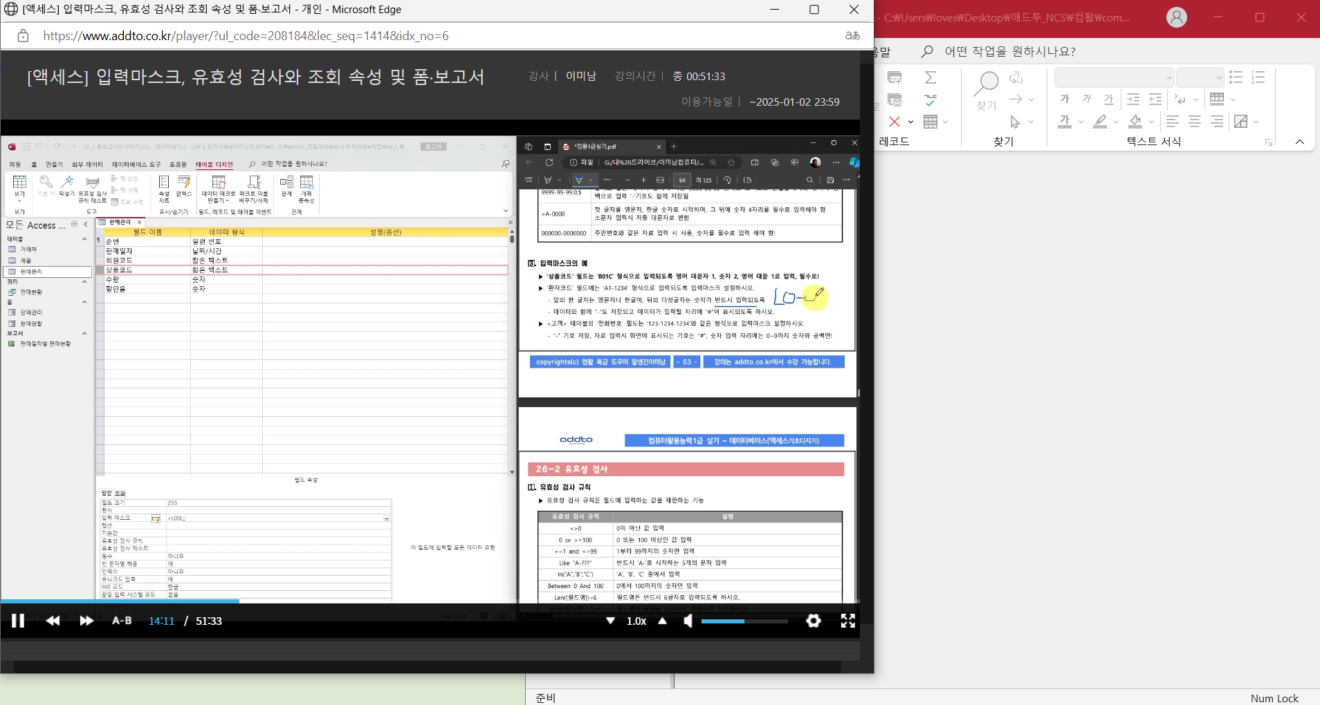The height and width of the screenshot is (705, 1320).
Task: Pause the lecture video
Action: 18,621
